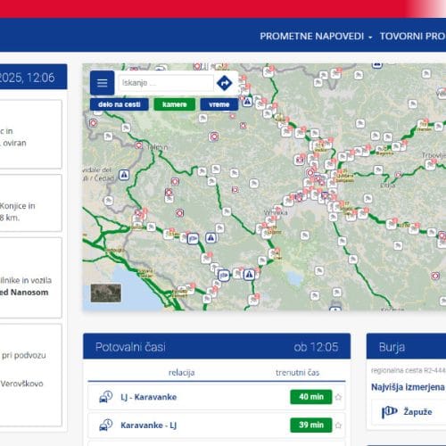Click the warning triangle marker near Čedad
Screen dimensions: 446x446
(x=124, y=175)
